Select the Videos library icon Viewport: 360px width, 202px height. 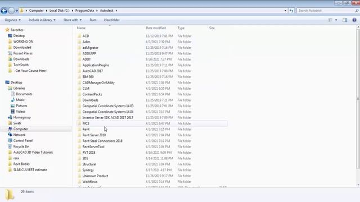pos(12,112)
